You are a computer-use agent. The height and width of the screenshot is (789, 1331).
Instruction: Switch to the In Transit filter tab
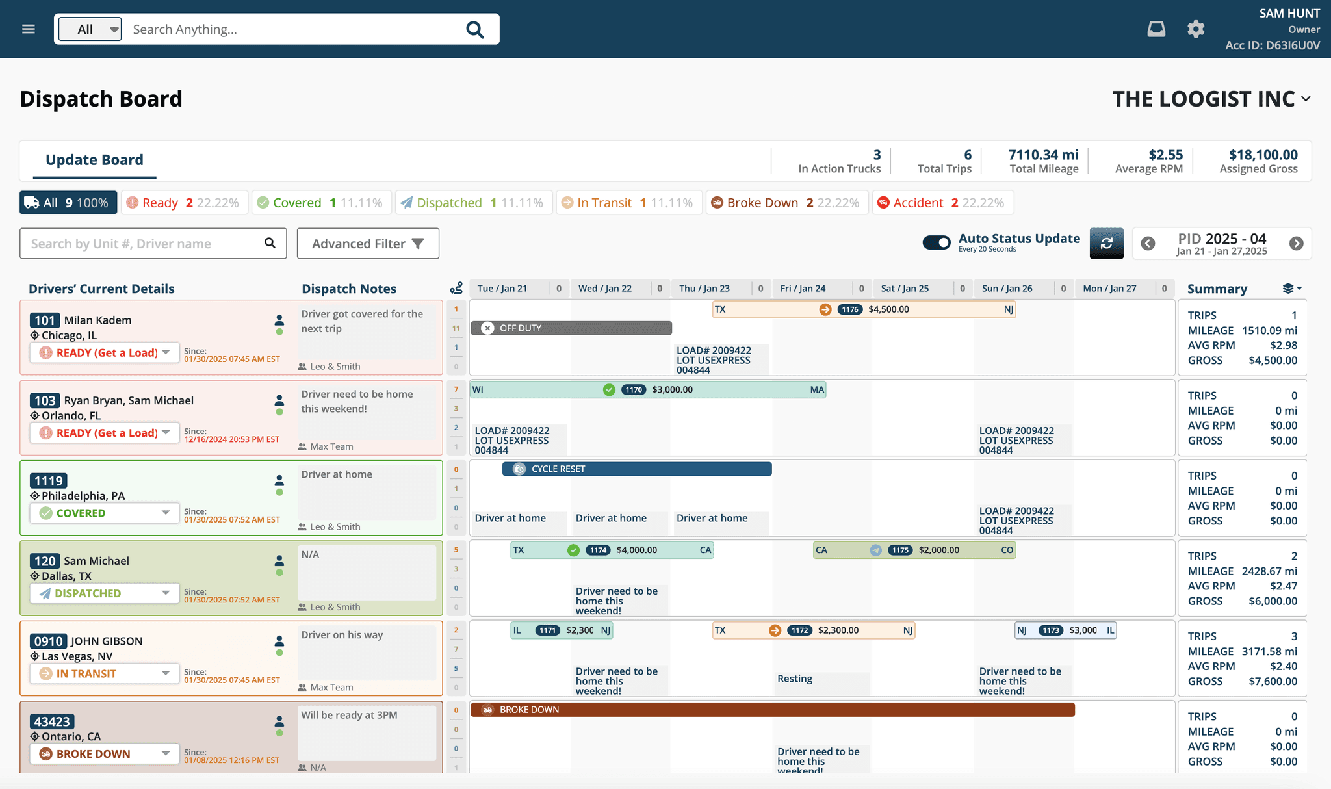coord(628,202)
